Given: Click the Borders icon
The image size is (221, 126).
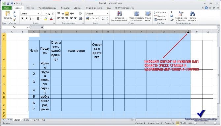Looking at the screenshot, I should 38,18.
